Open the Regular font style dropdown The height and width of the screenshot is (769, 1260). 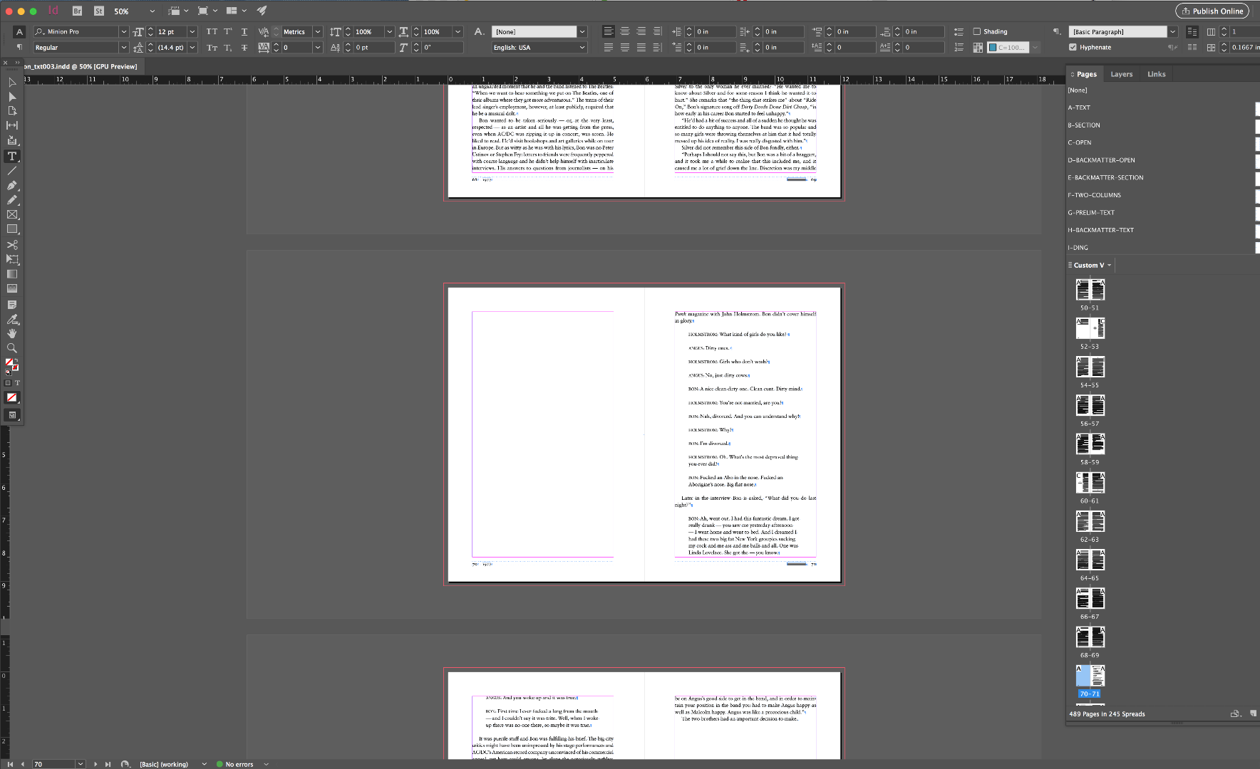pyautogui.click(x=123, y=47)
